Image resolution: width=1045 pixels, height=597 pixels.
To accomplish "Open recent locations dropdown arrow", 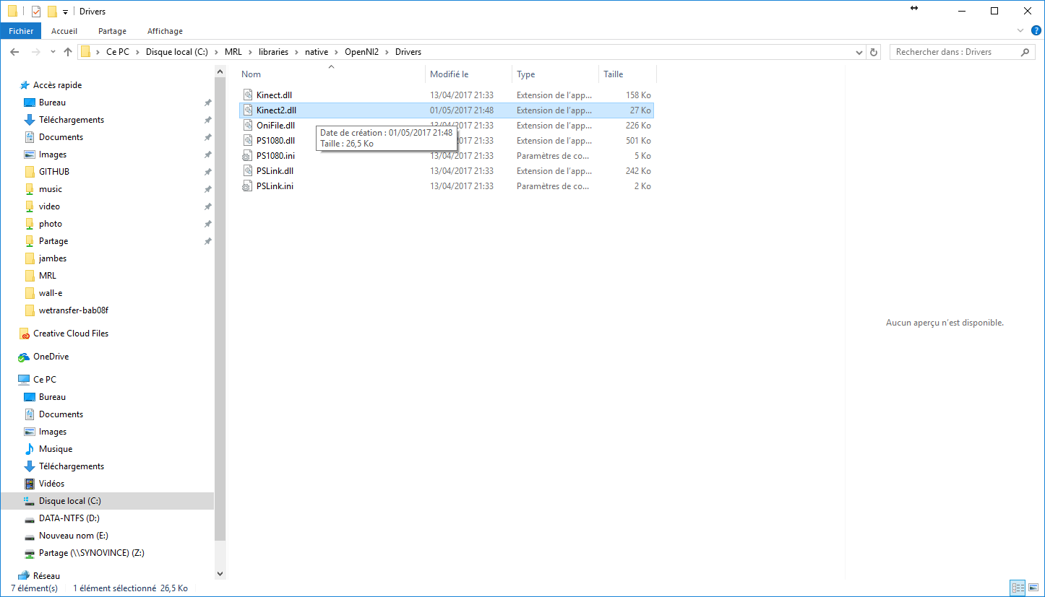I will point(53,52).
